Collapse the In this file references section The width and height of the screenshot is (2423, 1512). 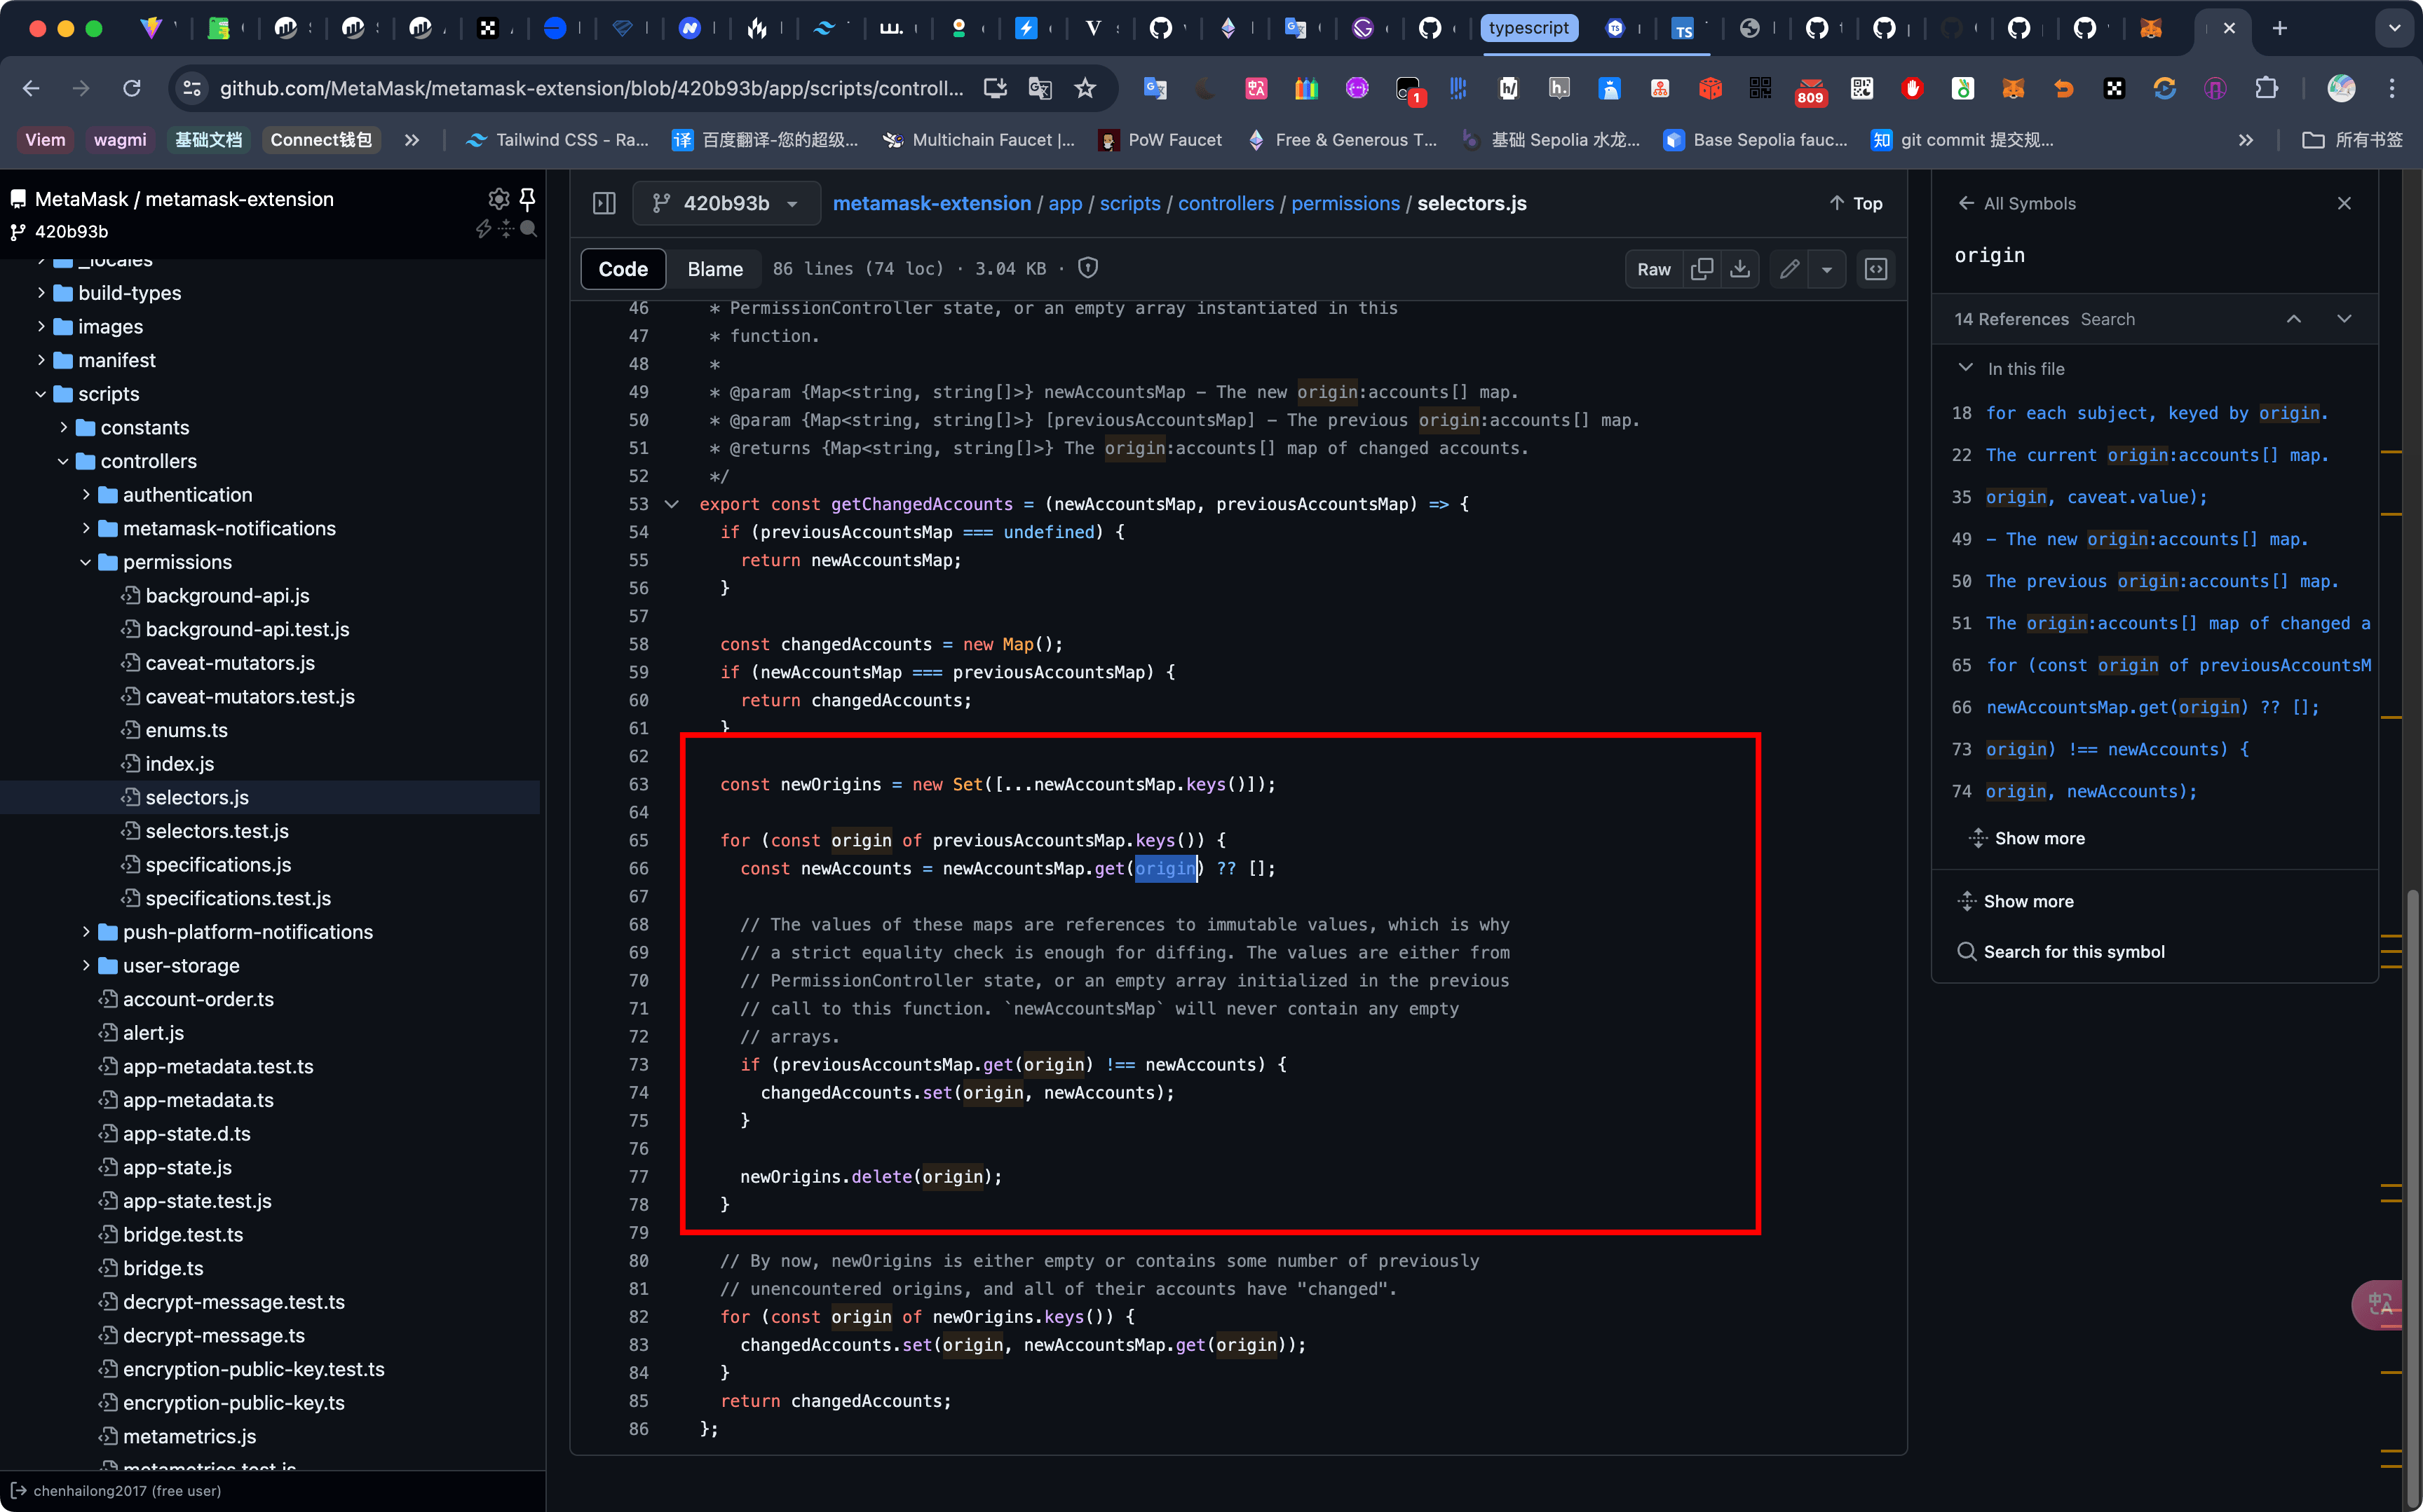1966,368
